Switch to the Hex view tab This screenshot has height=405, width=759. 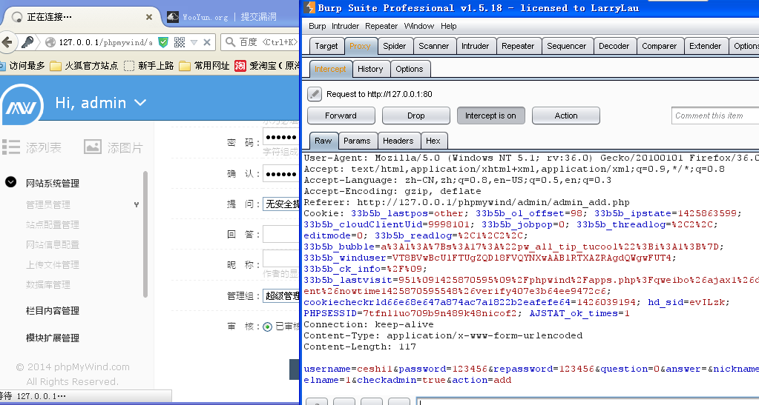[x=433, y=141]
